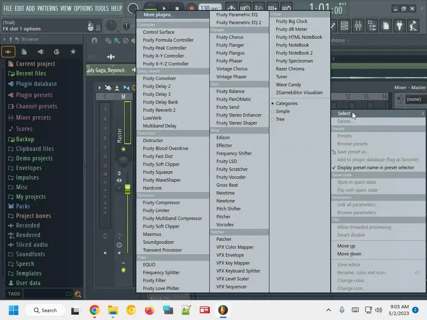Show hidden system tray icons chevron

click(329, 310)
